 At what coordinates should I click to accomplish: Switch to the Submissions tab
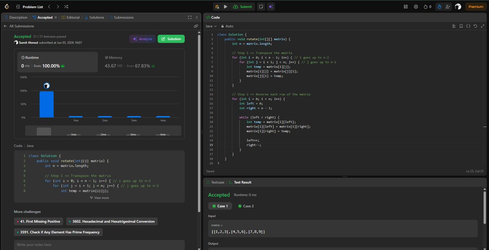121,18
